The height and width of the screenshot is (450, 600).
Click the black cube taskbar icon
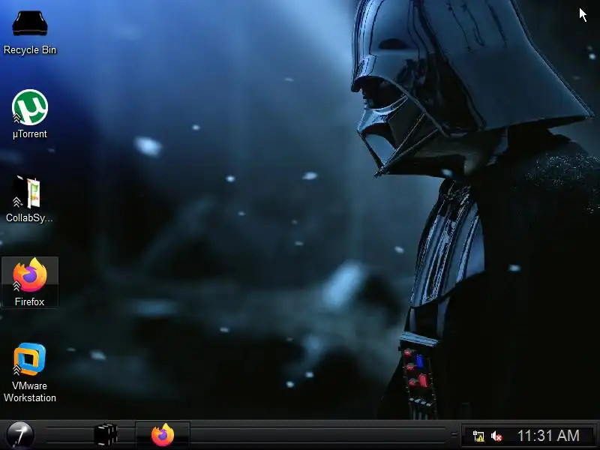click(106, 435)
